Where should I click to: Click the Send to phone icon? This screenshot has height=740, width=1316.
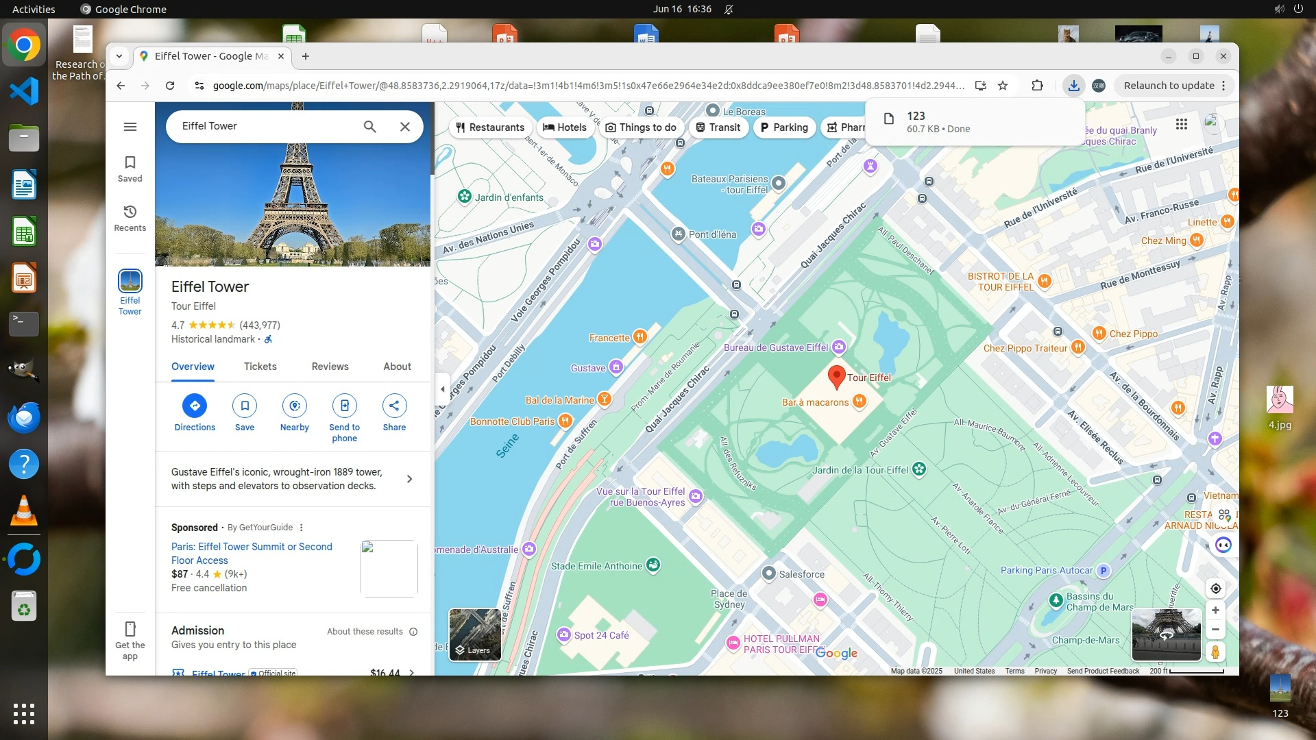(x=344, y=406)
